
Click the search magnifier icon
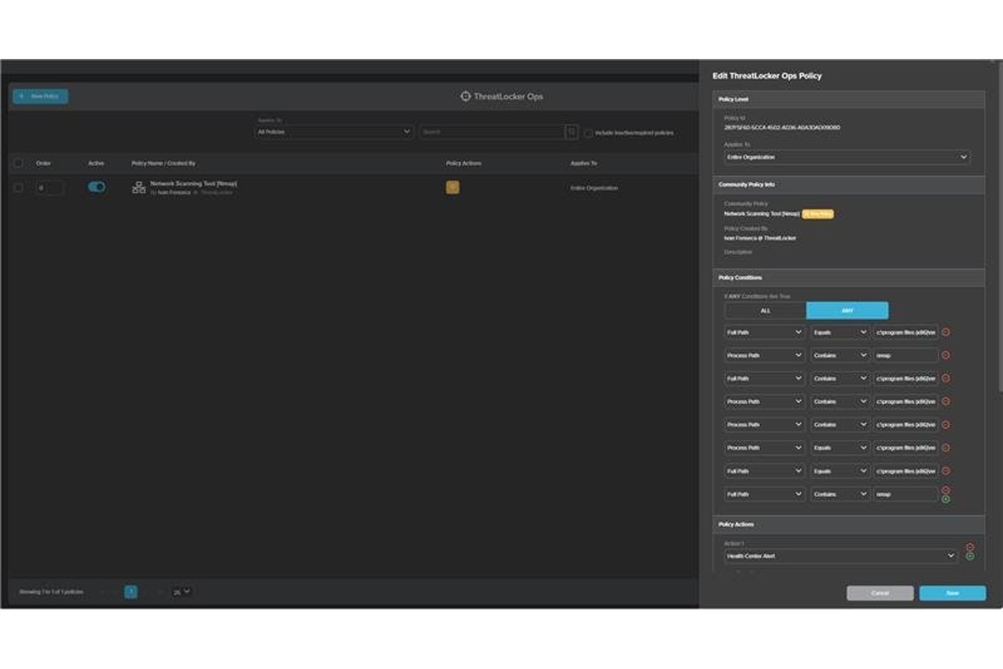point(571,131)
